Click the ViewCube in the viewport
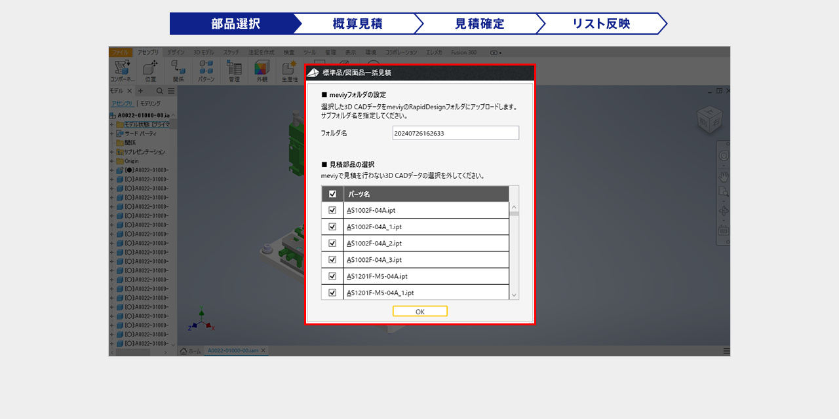The width and height of the screenshot is (839, 419). click(x=710, y=119)
